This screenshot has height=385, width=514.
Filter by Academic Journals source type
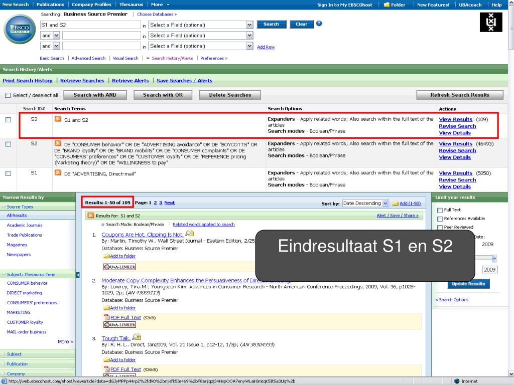tap(25, 225)
